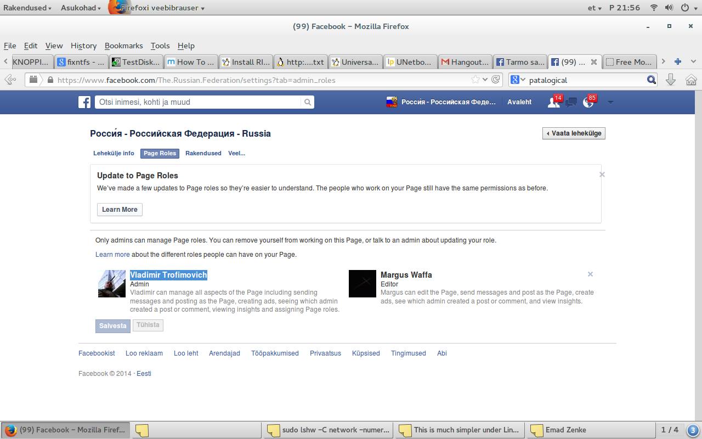This screenshot has height=439, width=702.
Task: Open Firefox downloads arrow icon
Action: pos(670,80)
